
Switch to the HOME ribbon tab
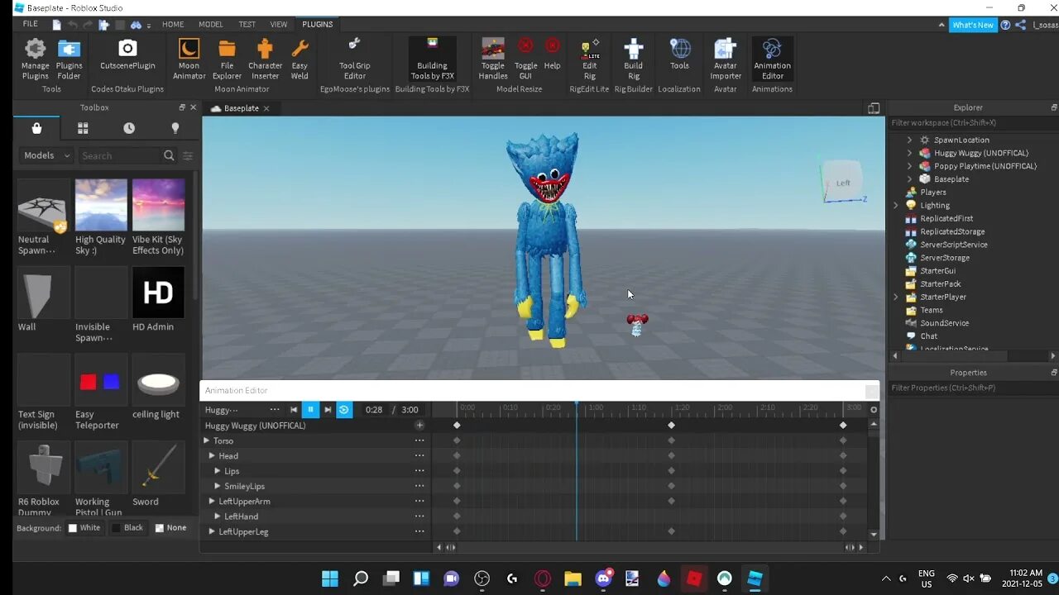173,25
